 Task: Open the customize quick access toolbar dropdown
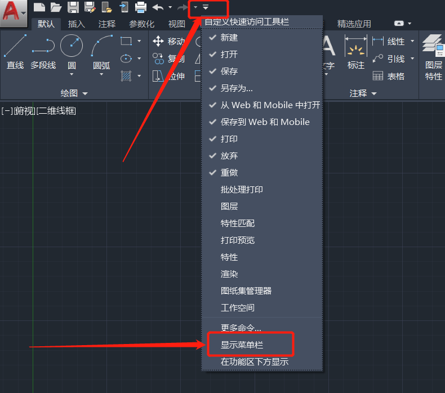point(206,7)
